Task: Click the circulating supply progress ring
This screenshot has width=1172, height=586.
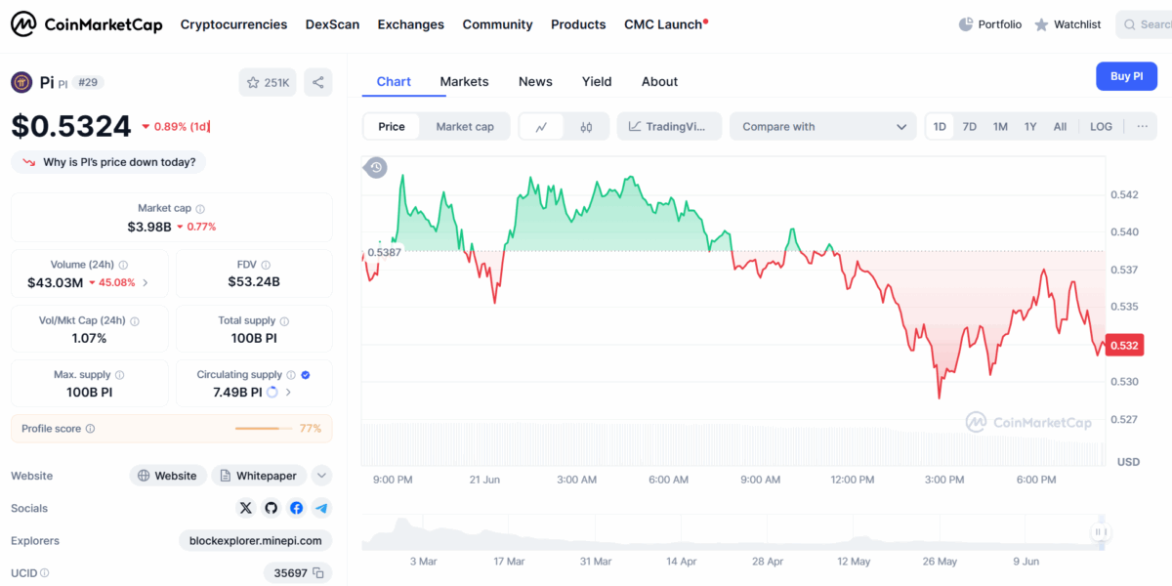Action: click(272, 393)
